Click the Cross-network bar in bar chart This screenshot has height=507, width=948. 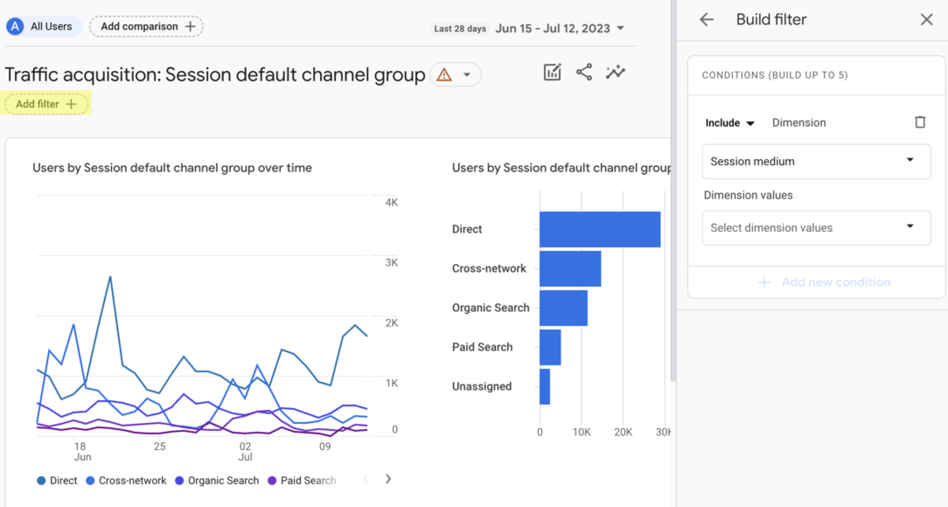(570, 269)
